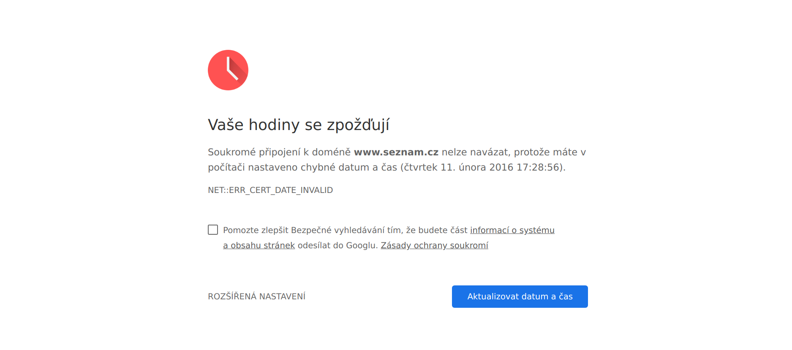Click the 'odesílat do Googlu' text
This screenshot has width=792, height=350.
click(x=337, y=245)
